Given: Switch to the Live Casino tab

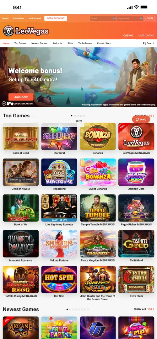Looking at the screenshot, I should [146, 35].
